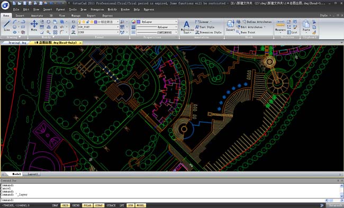Click the Layer Properties icon in Format panel

(x=74, y=22)
